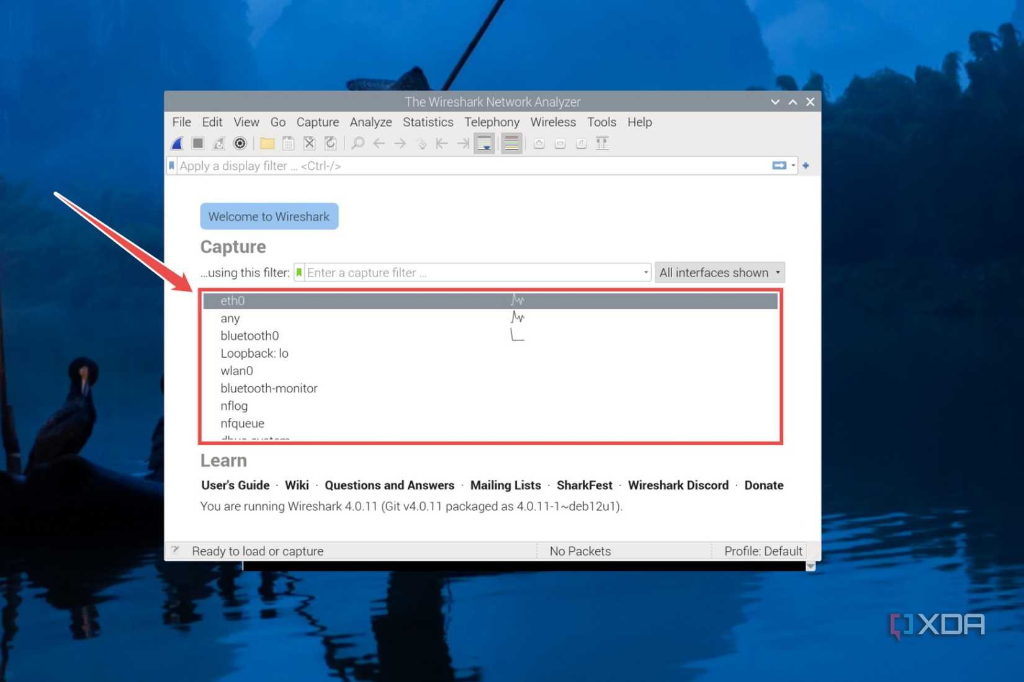Click the expert information status bar icon
This screenshot has height=682, width=1024.
coord(176,551)
